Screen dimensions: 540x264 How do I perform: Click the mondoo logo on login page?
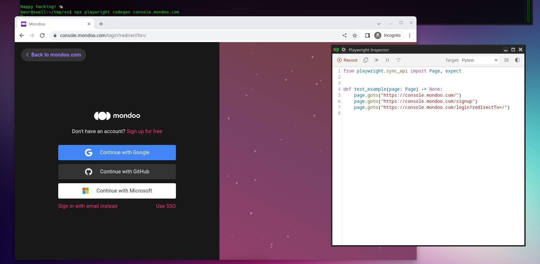tap(117, 116)
